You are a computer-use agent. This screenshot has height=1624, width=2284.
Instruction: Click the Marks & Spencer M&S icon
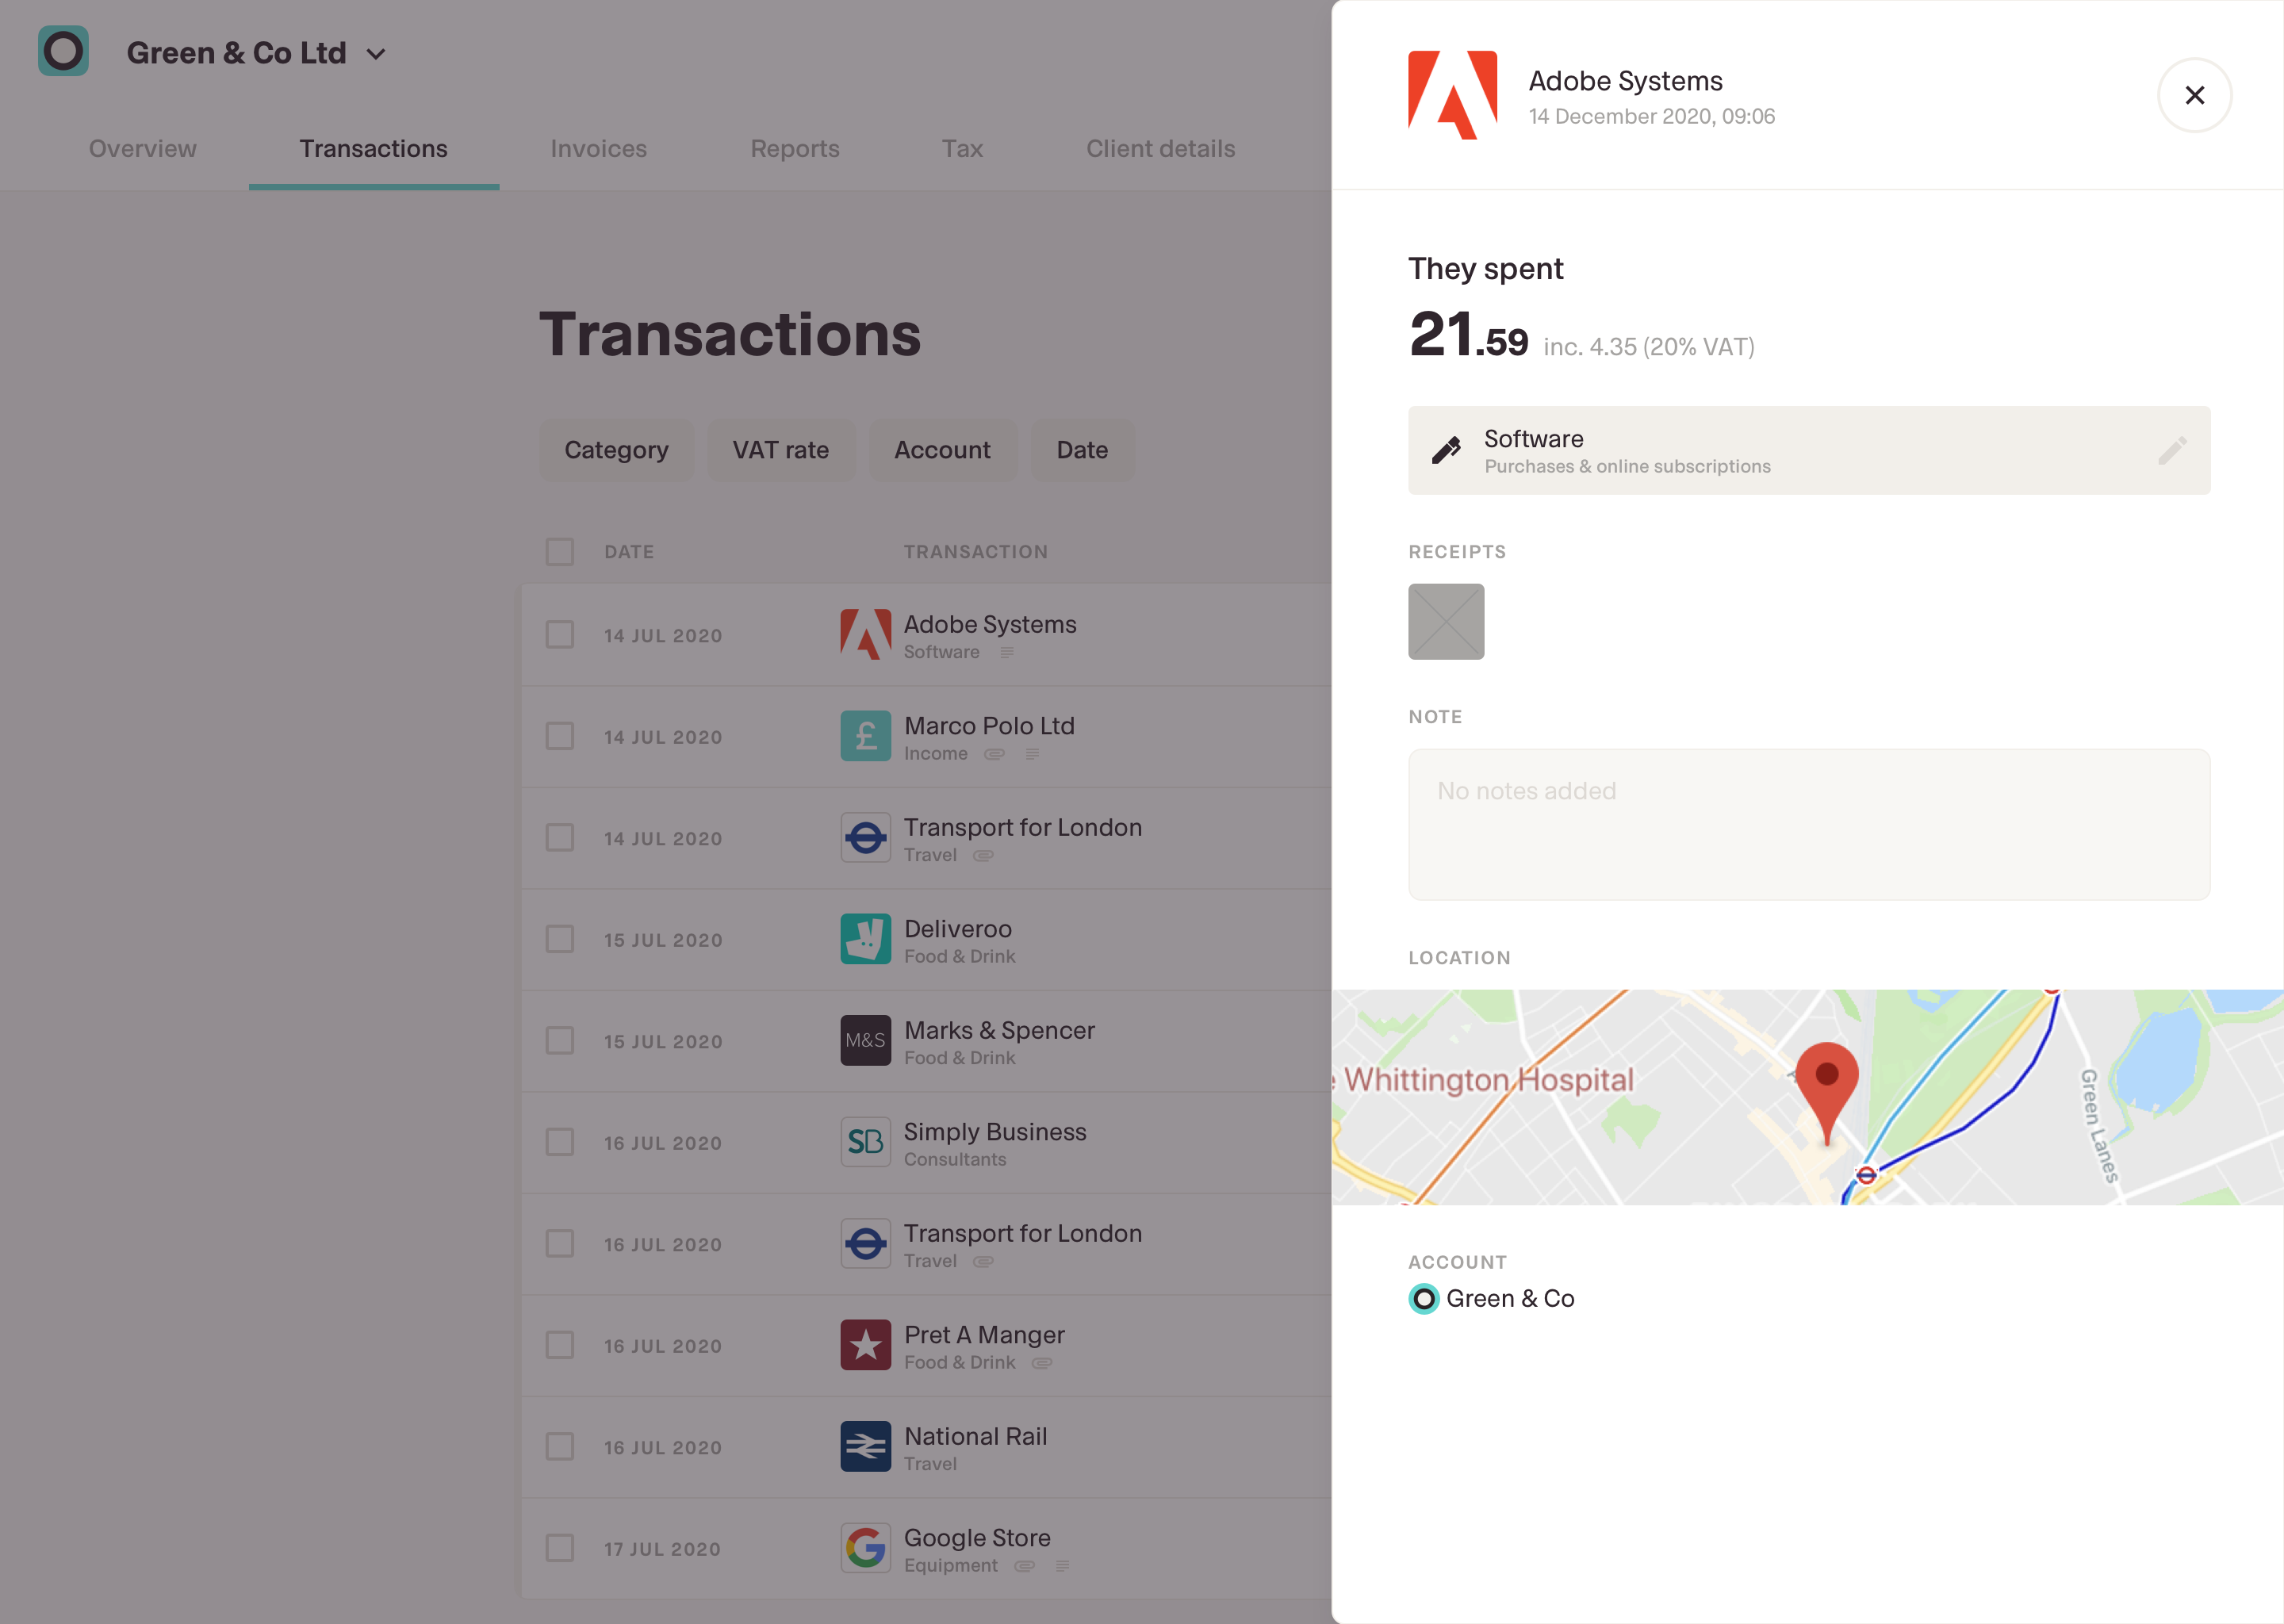(865, 1040)
